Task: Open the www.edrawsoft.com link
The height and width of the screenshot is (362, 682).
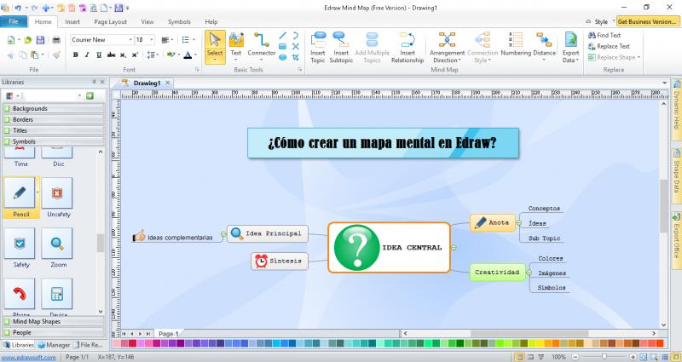Action: pos(28,357)
